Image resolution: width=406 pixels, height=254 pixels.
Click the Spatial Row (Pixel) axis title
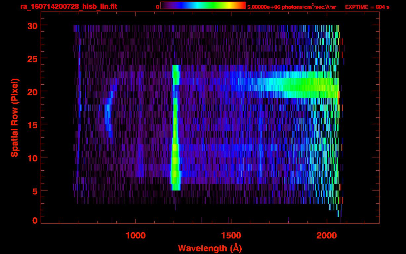click(x=14, y=117)
